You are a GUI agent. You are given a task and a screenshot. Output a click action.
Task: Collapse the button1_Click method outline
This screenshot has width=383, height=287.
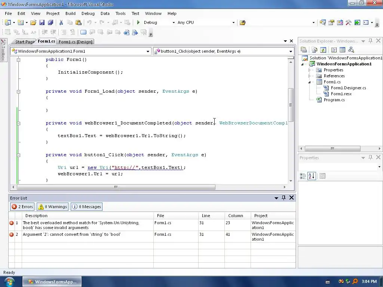coord(18,155)
